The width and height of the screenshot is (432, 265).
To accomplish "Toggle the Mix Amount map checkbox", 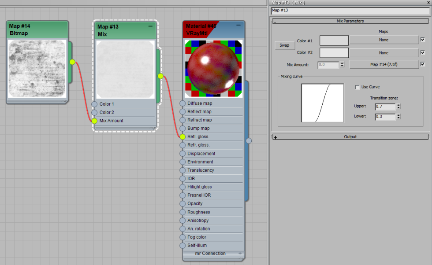I will [x=423, y=65].
